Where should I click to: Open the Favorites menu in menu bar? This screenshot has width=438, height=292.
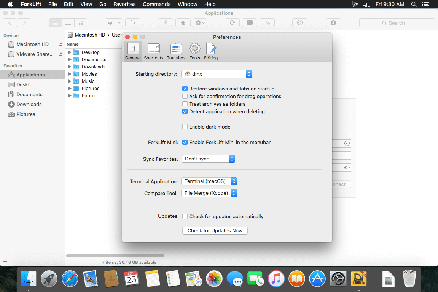[124, 4]
